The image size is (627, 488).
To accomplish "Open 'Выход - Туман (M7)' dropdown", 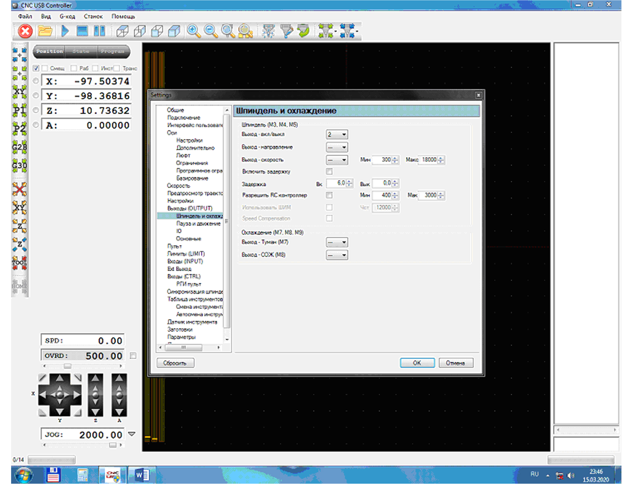I will click(337, 242).
